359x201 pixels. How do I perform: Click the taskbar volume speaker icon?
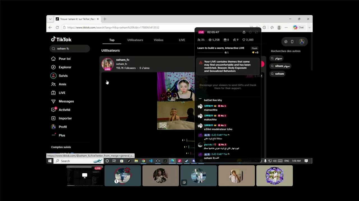pyautogui.click(x=275, y=161)
